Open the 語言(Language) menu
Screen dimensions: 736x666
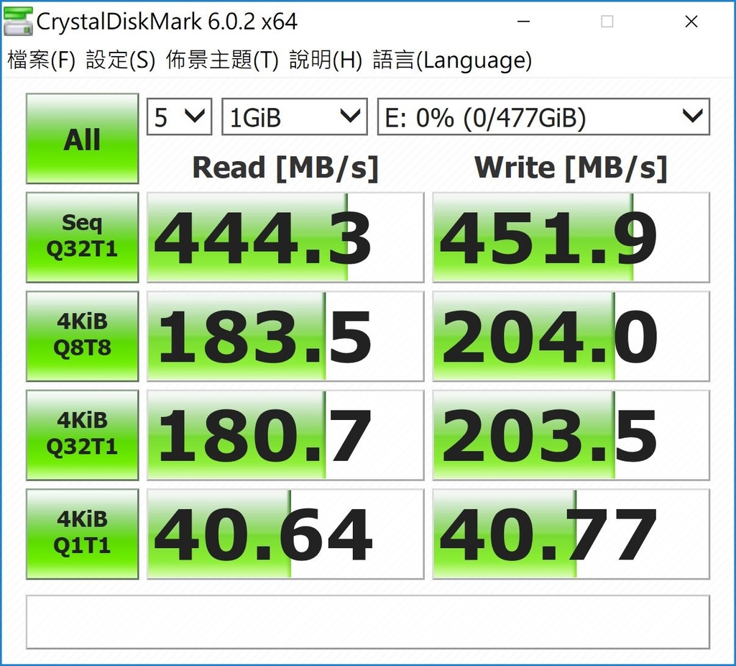[x=452, y=60]
